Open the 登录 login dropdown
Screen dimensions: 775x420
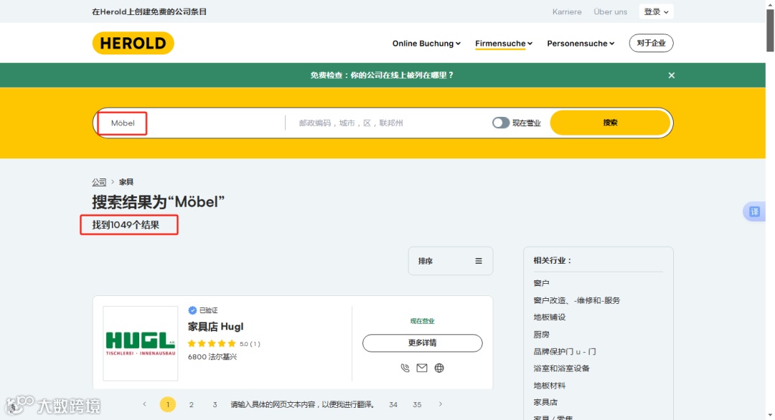point(656,12)
